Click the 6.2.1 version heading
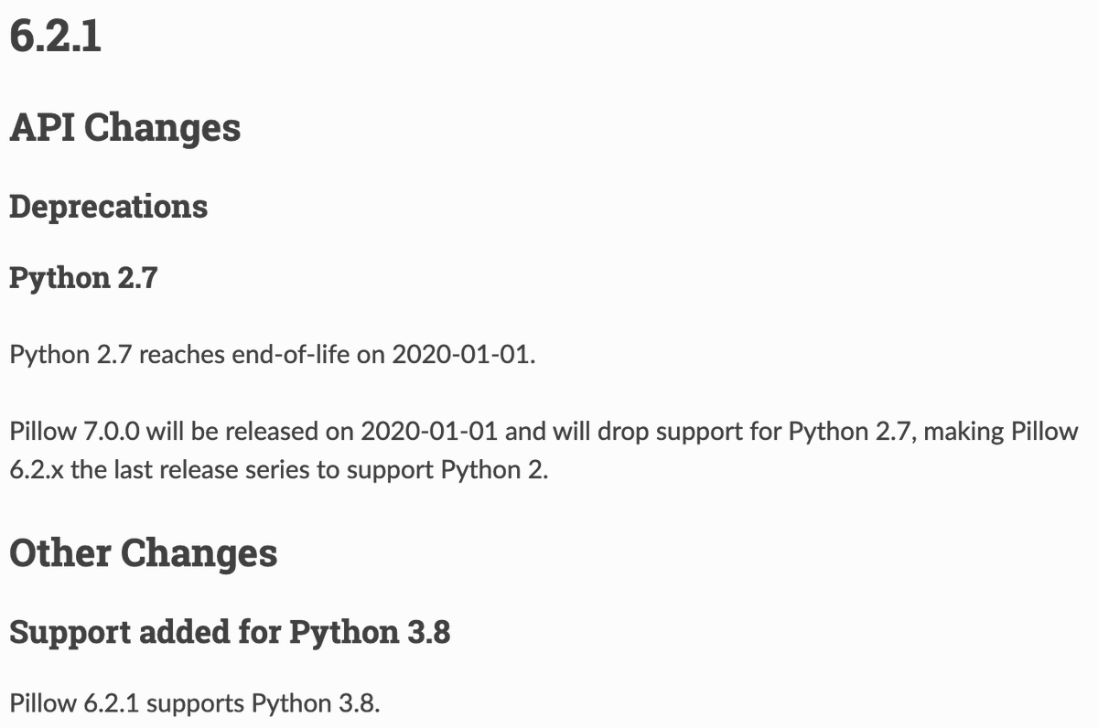The image size is (1098, 728). click(55, 37)
